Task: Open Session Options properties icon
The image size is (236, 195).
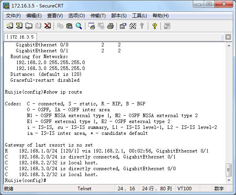Action: click(123, 26)
